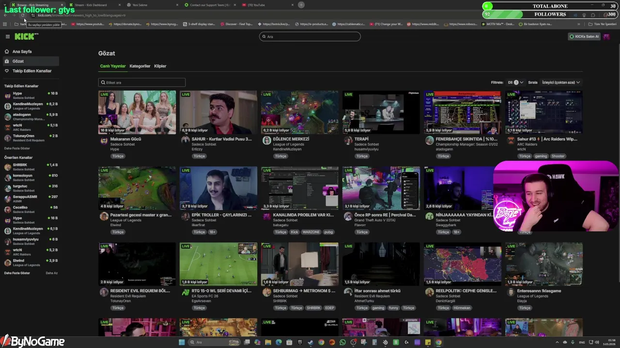Click the FENERBAHÇE SIKINTIDA stream title
Screen dimensions: 620x348
point(466,139)
